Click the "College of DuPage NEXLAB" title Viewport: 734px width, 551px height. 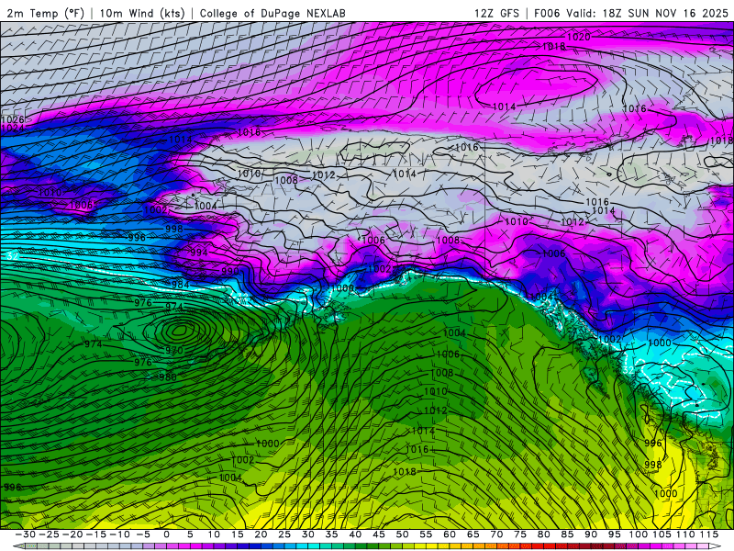coord(272,13)
